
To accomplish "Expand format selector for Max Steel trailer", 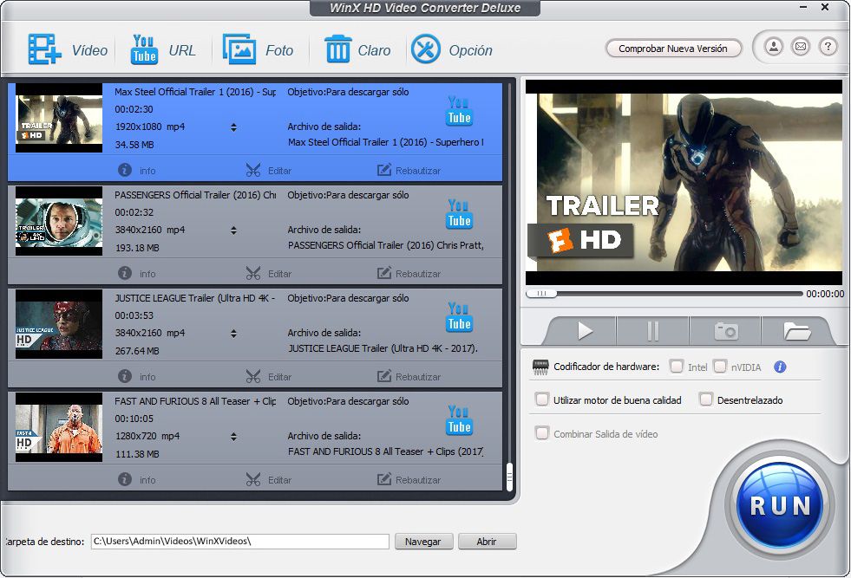I will pyautogui.click(x=233, y=127).
